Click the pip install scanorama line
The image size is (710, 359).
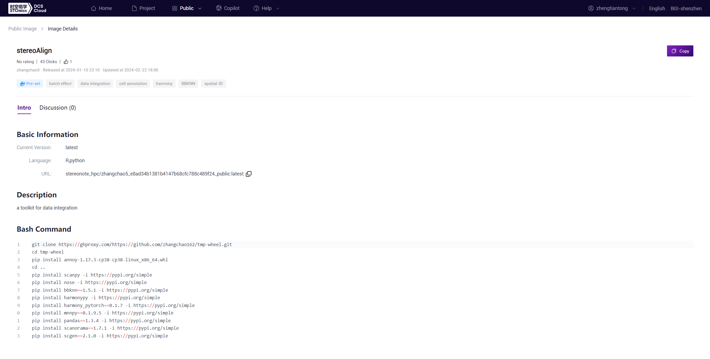105,328
